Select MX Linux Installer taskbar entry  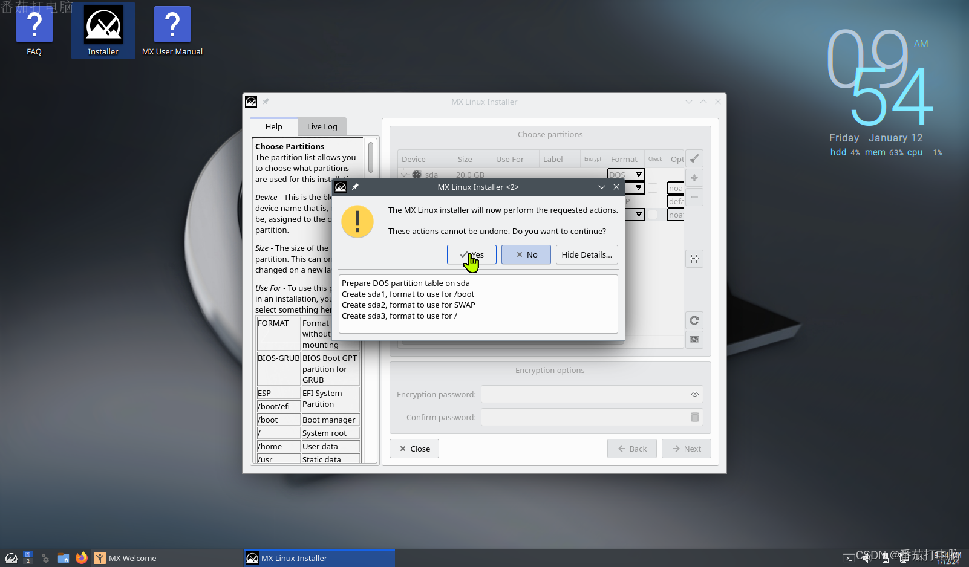pos(319,558)
